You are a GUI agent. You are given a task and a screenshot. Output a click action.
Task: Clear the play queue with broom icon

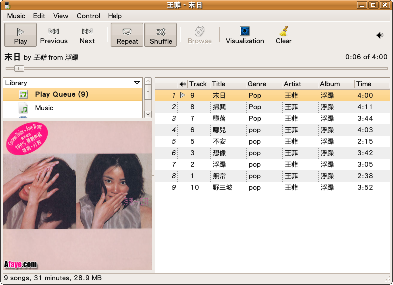[283, 35]
